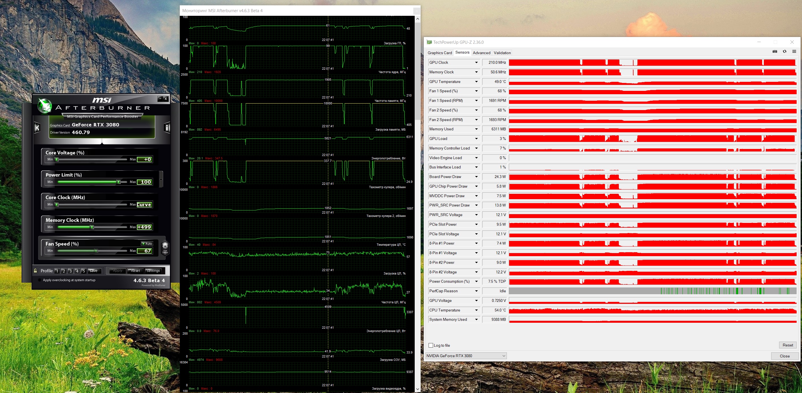
Task: Enable Apply overclocking at system startup
Action: [40, 280]
